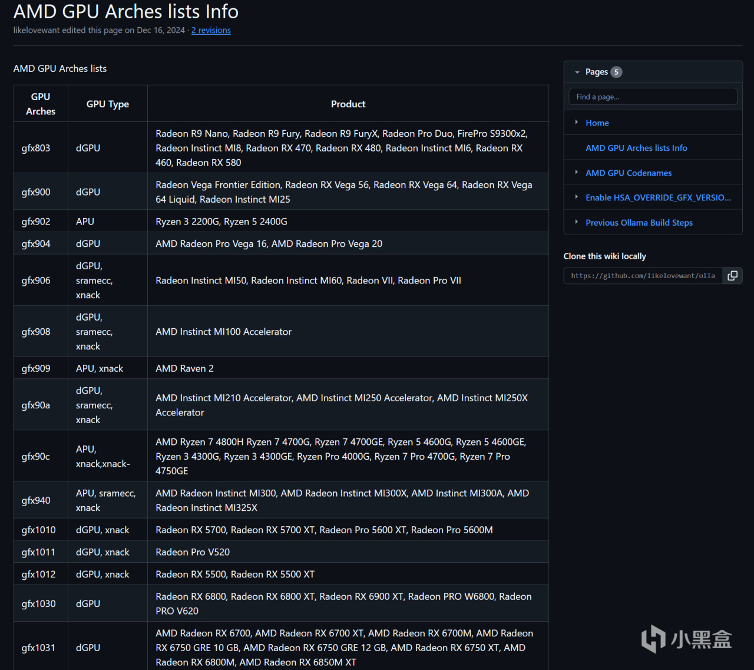This screenshot has height=670, width=754.
Task: Click the Radeon RX 5700 product cell
Action: click(348, 530)
